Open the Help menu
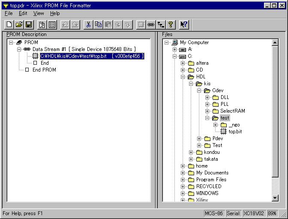 tap(55, 13)
